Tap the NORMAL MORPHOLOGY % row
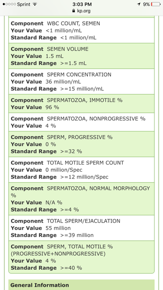The height and width of the screenshot is (290, 163). (81, 199)
